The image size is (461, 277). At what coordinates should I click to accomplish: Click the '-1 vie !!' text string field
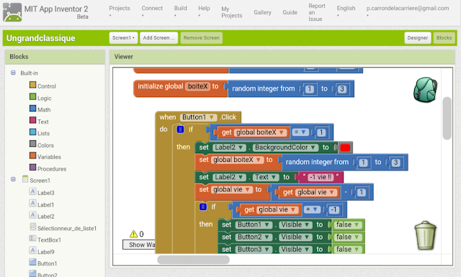(321, 177)
